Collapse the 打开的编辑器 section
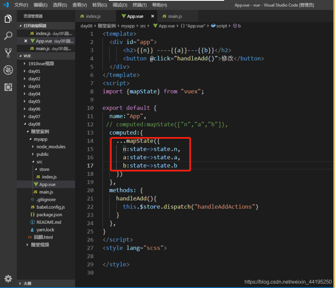335x288 pixels. pyautogui.click(x=46, y=26)
